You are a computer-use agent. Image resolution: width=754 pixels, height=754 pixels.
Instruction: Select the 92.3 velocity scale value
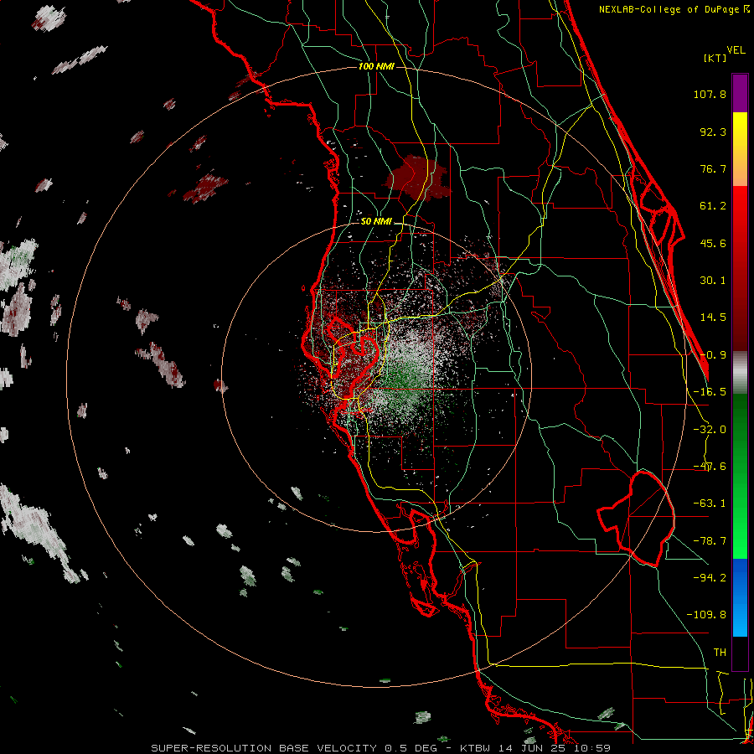tap(713, 132)
